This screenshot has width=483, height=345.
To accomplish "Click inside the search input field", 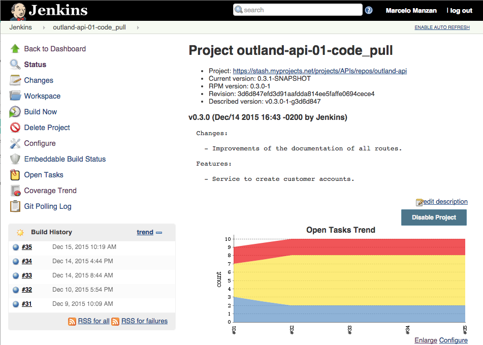I will 298,10.
